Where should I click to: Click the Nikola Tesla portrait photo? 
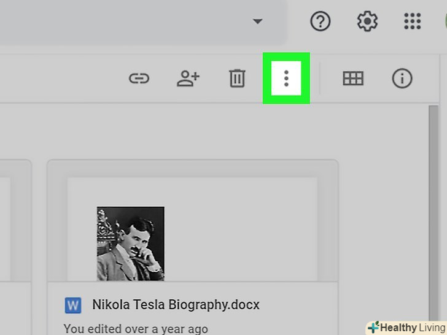point(130,244)
